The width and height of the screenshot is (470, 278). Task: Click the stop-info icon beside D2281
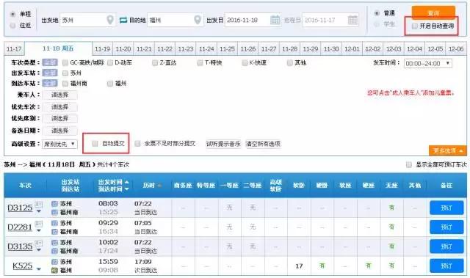click(39, 224)
